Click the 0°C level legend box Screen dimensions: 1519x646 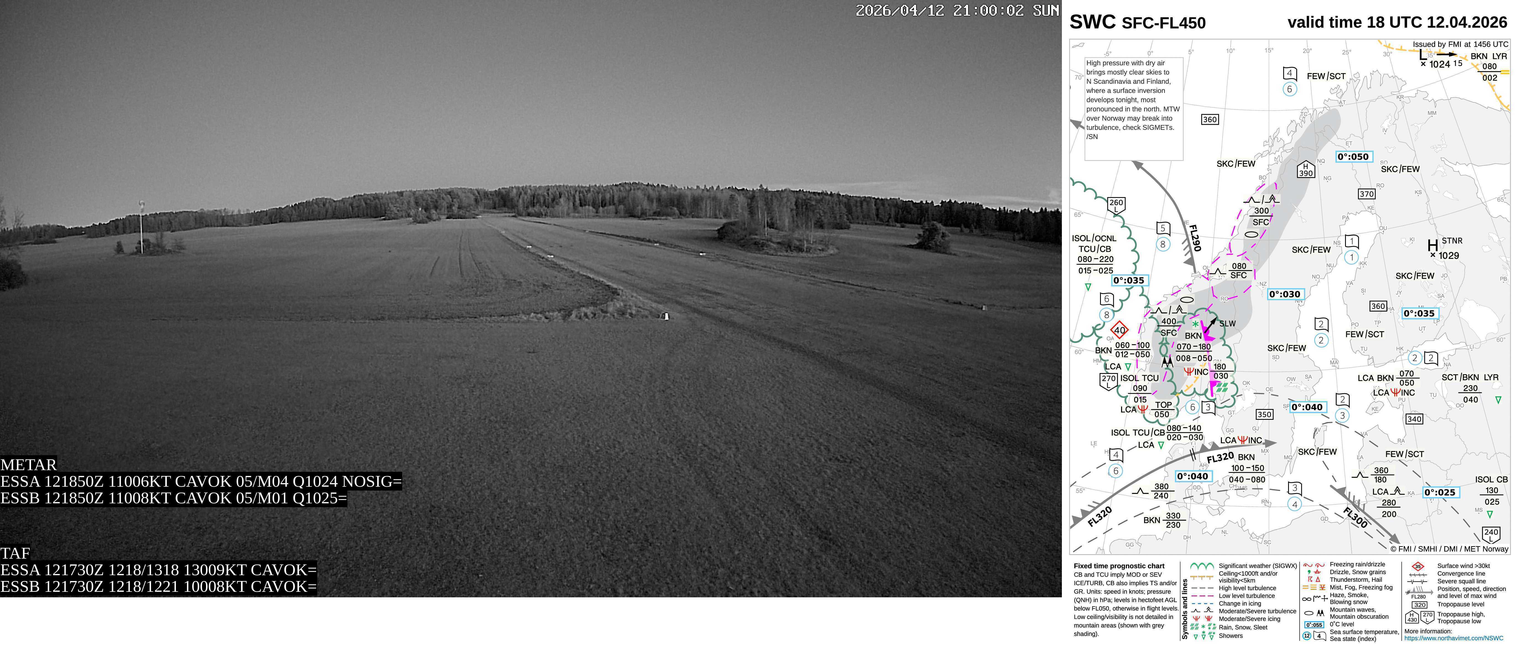[1314, 625]
